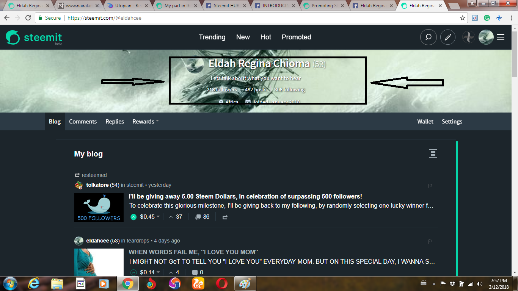Viewport: 518px width, 291px height.
Task: Flag the eldahcee teardrops post
Action: (x=430, y=241)
